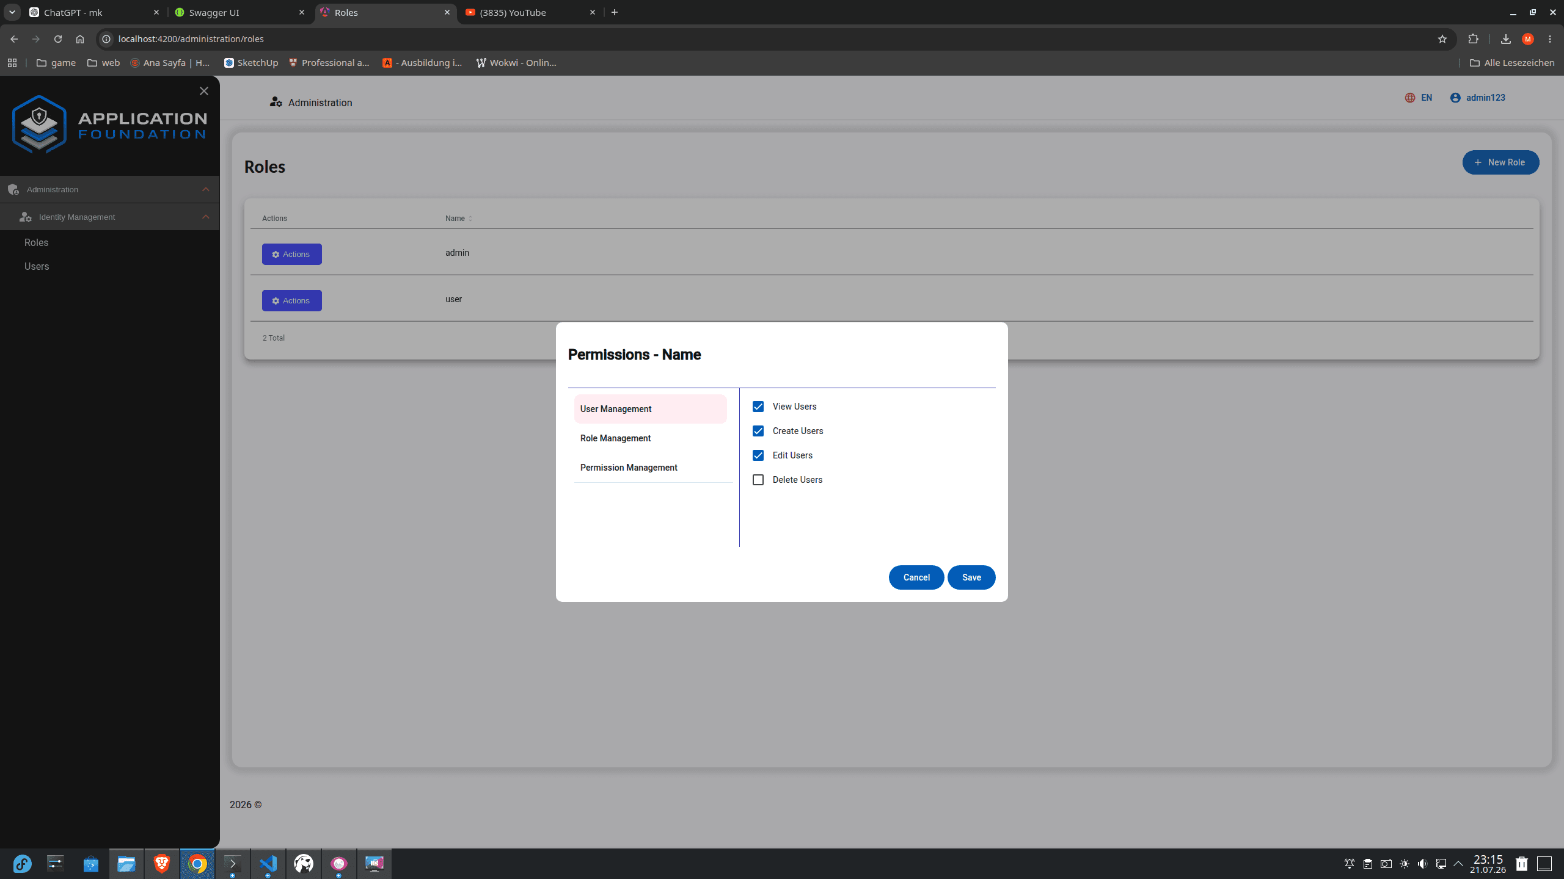
Task: Collapse the Identity Management chevron
Action: (206, 217)
